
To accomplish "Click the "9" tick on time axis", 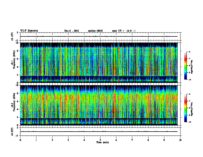I will point(164,140).
